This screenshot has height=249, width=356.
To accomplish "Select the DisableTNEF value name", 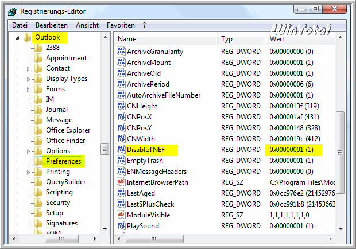I will [146, 150].
